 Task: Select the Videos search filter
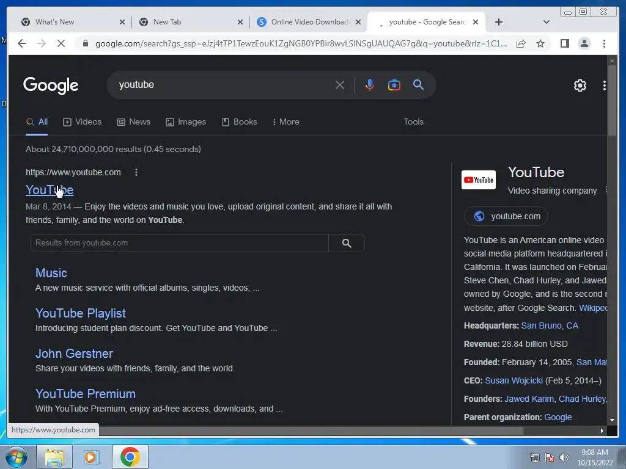[x=83, y=122]
